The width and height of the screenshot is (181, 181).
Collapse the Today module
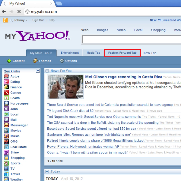pyautogui.click(x=47, y=172)
